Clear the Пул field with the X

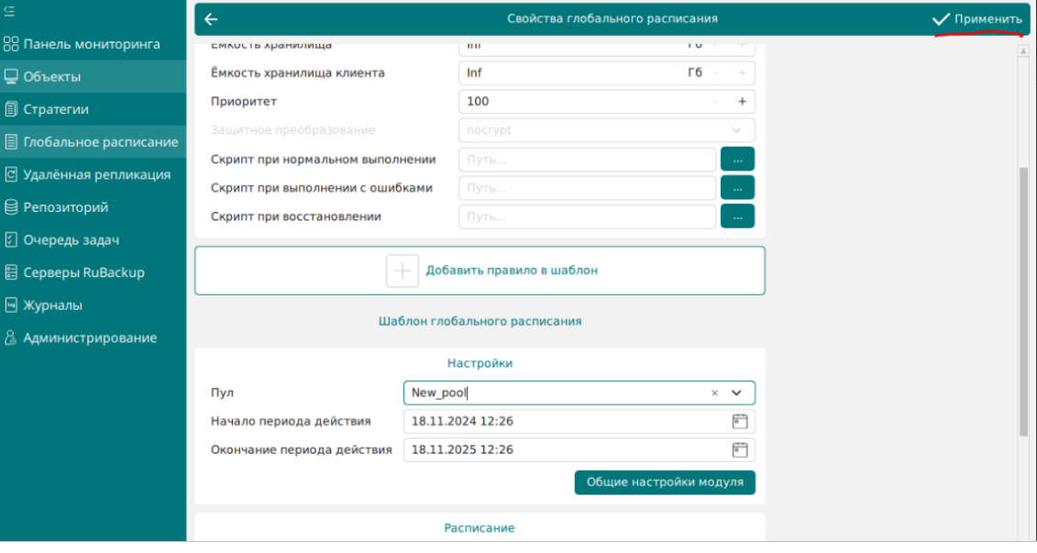(x=714, y=393)
